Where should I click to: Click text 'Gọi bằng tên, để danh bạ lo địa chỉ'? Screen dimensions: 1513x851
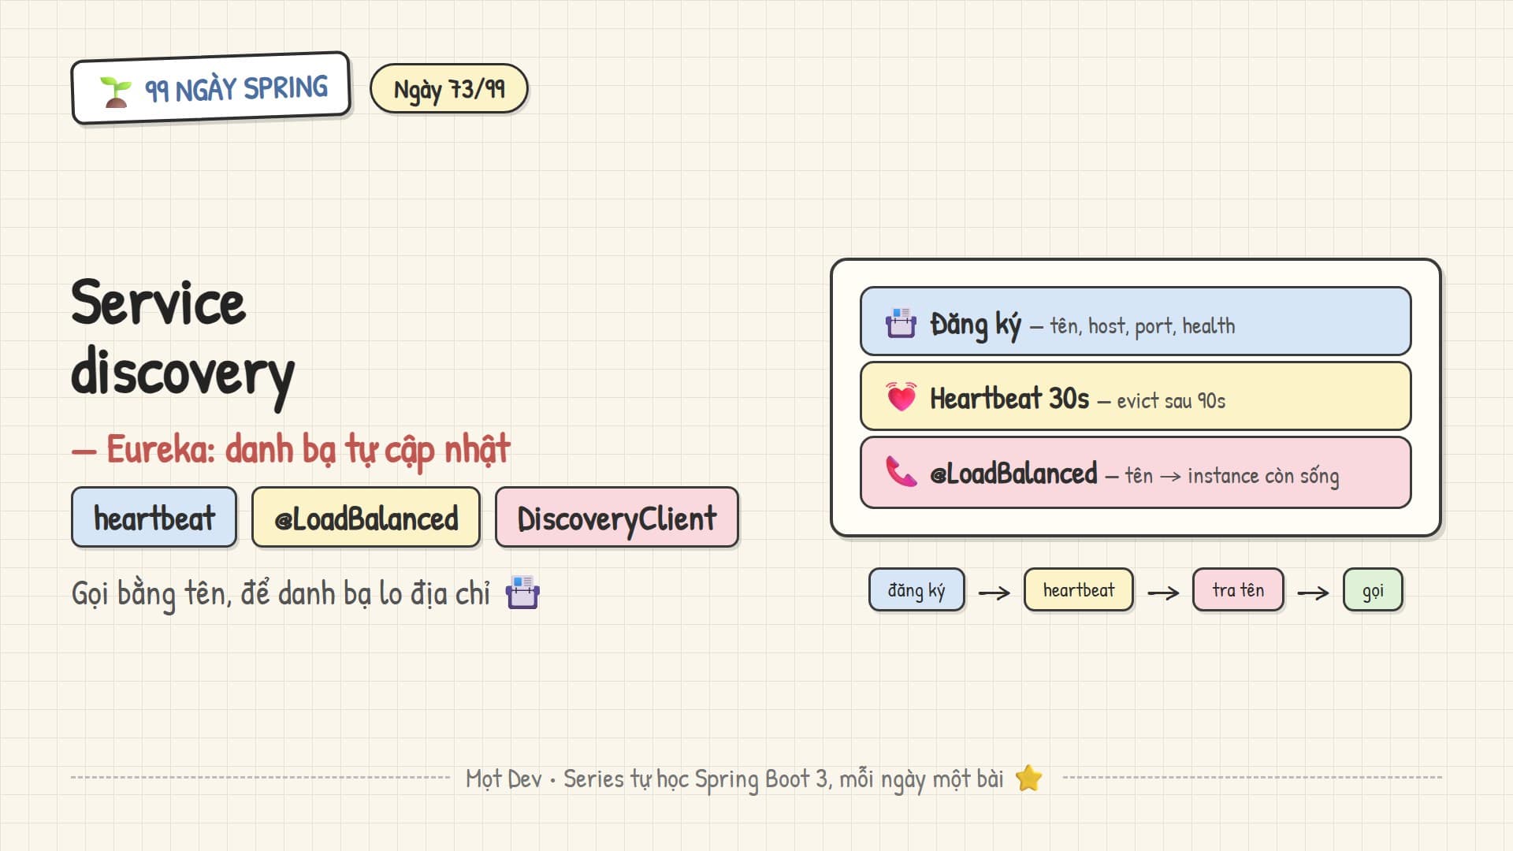[281, 594]
